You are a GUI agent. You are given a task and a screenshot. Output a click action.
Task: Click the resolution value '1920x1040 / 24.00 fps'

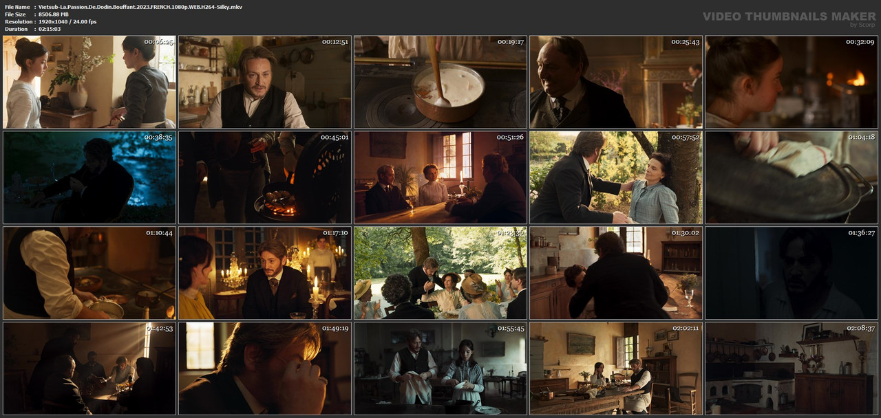[x=67, y=22]
